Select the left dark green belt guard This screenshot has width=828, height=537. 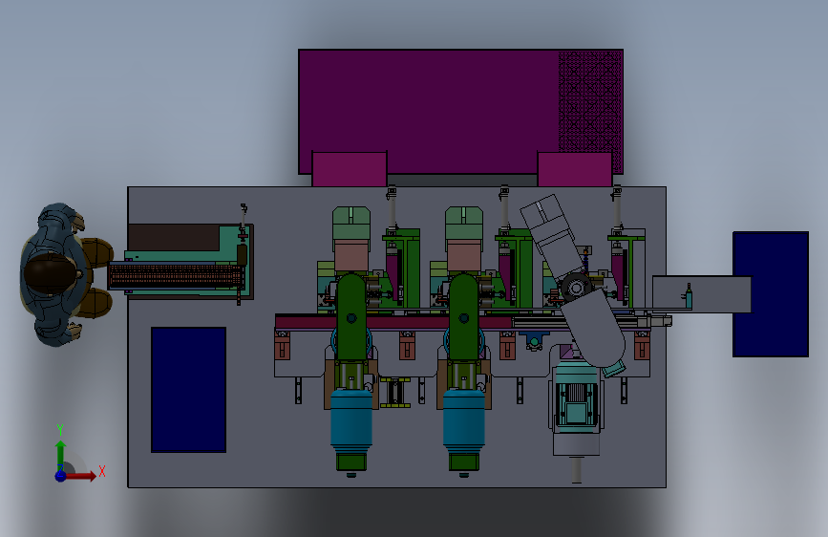pos(351,317)
